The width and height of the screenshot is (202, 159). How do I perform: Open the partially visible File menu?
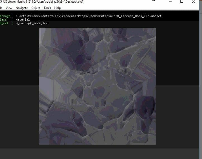coord(1,8)
